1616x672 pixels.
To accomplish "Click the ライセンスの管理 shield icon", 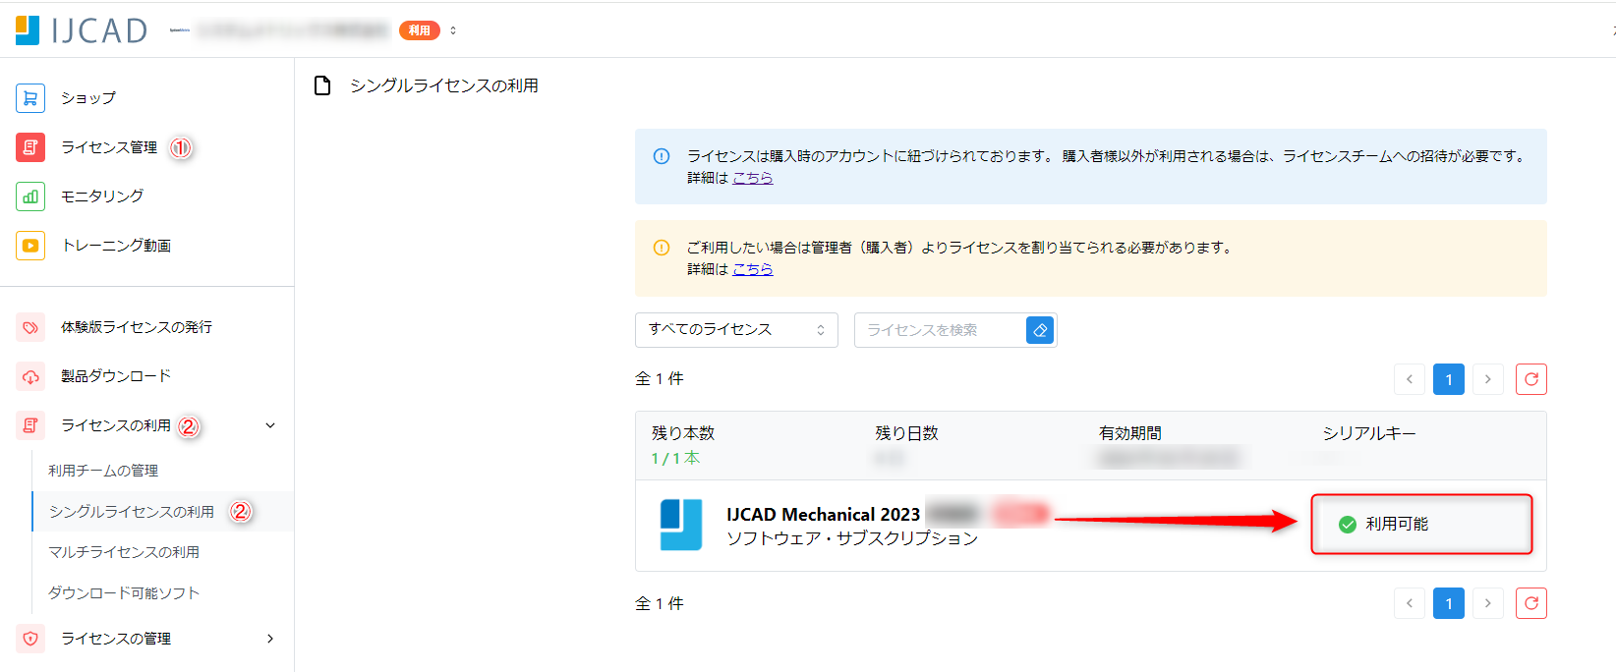I will [x=30, y=639].
